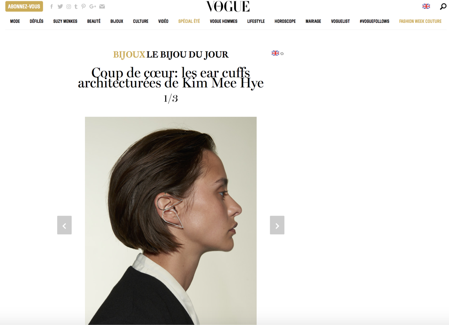449x325 pixels.
Task: Click the ear cuff model photo
Action: (x=171, y=221)
